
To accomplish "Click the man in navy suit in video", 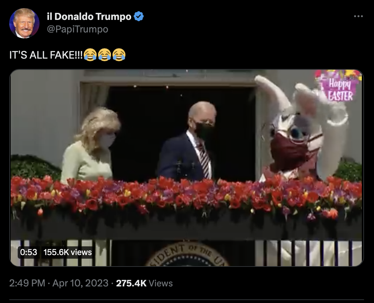I will 188,143.
